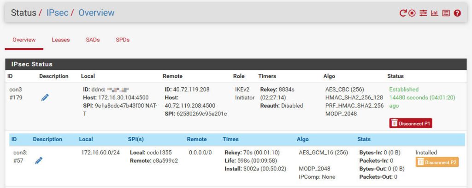This screenshot has height=188, width=472.
Task: Click the green Established status text
Action: point(404,90)
